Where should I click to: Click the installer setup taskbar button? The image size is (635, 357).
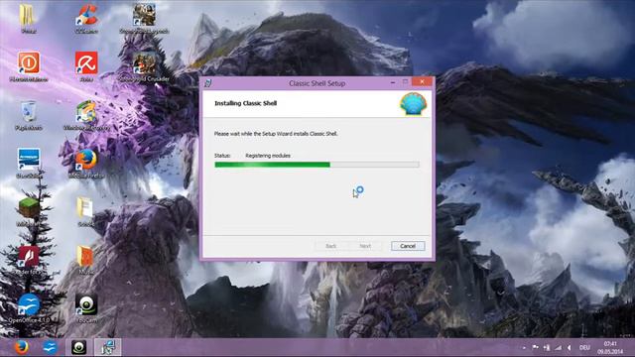(x=108, y=347)
